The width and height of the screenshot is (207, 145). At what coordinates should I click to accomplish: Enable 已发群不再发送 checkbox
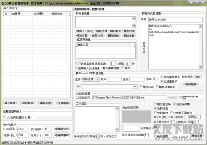click(x=172, y=113)
